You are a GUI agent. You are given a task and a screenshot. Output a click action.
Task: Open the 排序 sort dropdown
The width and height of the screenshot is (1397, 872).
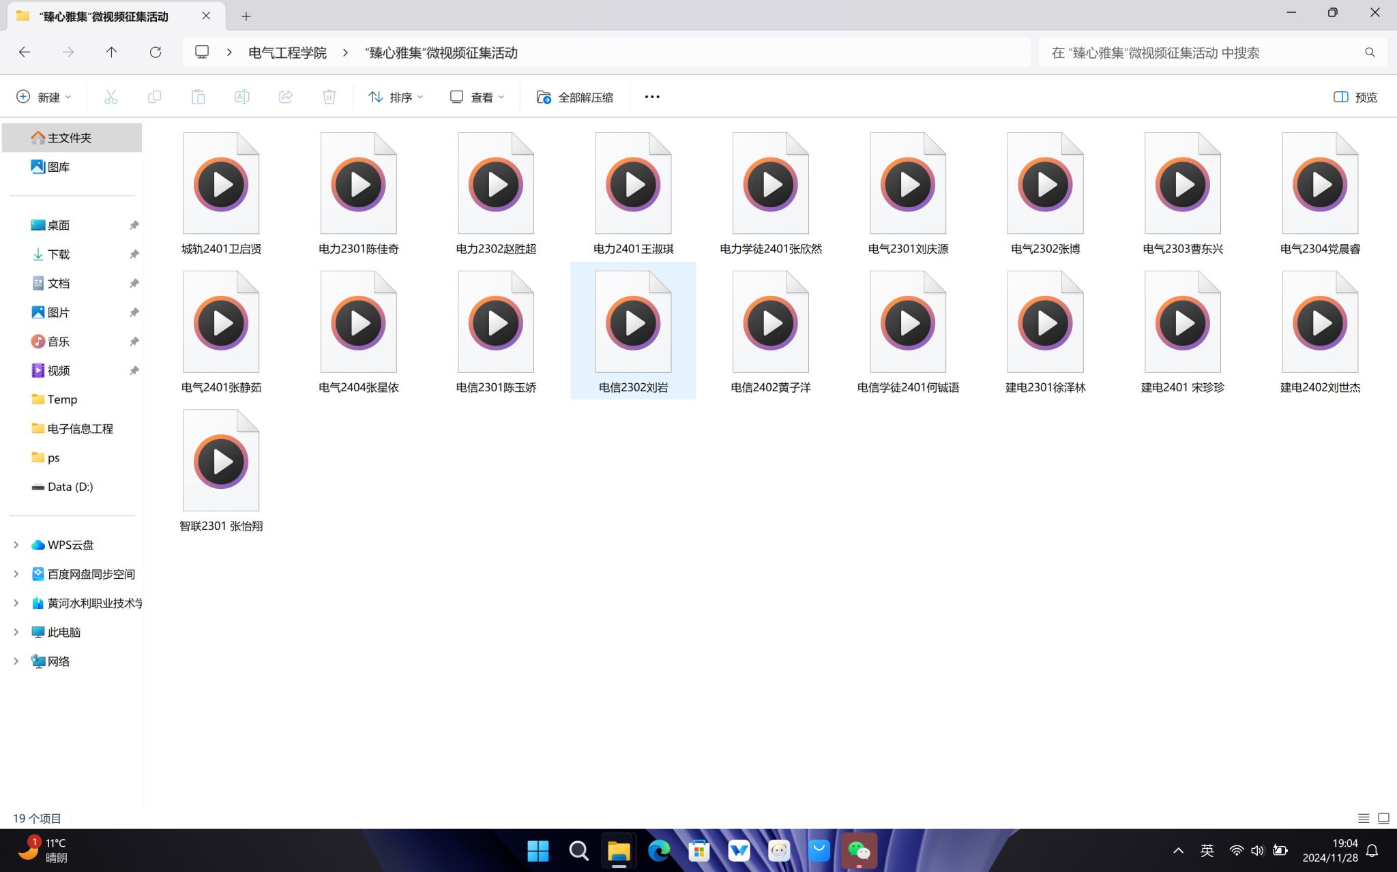point(396,97)
